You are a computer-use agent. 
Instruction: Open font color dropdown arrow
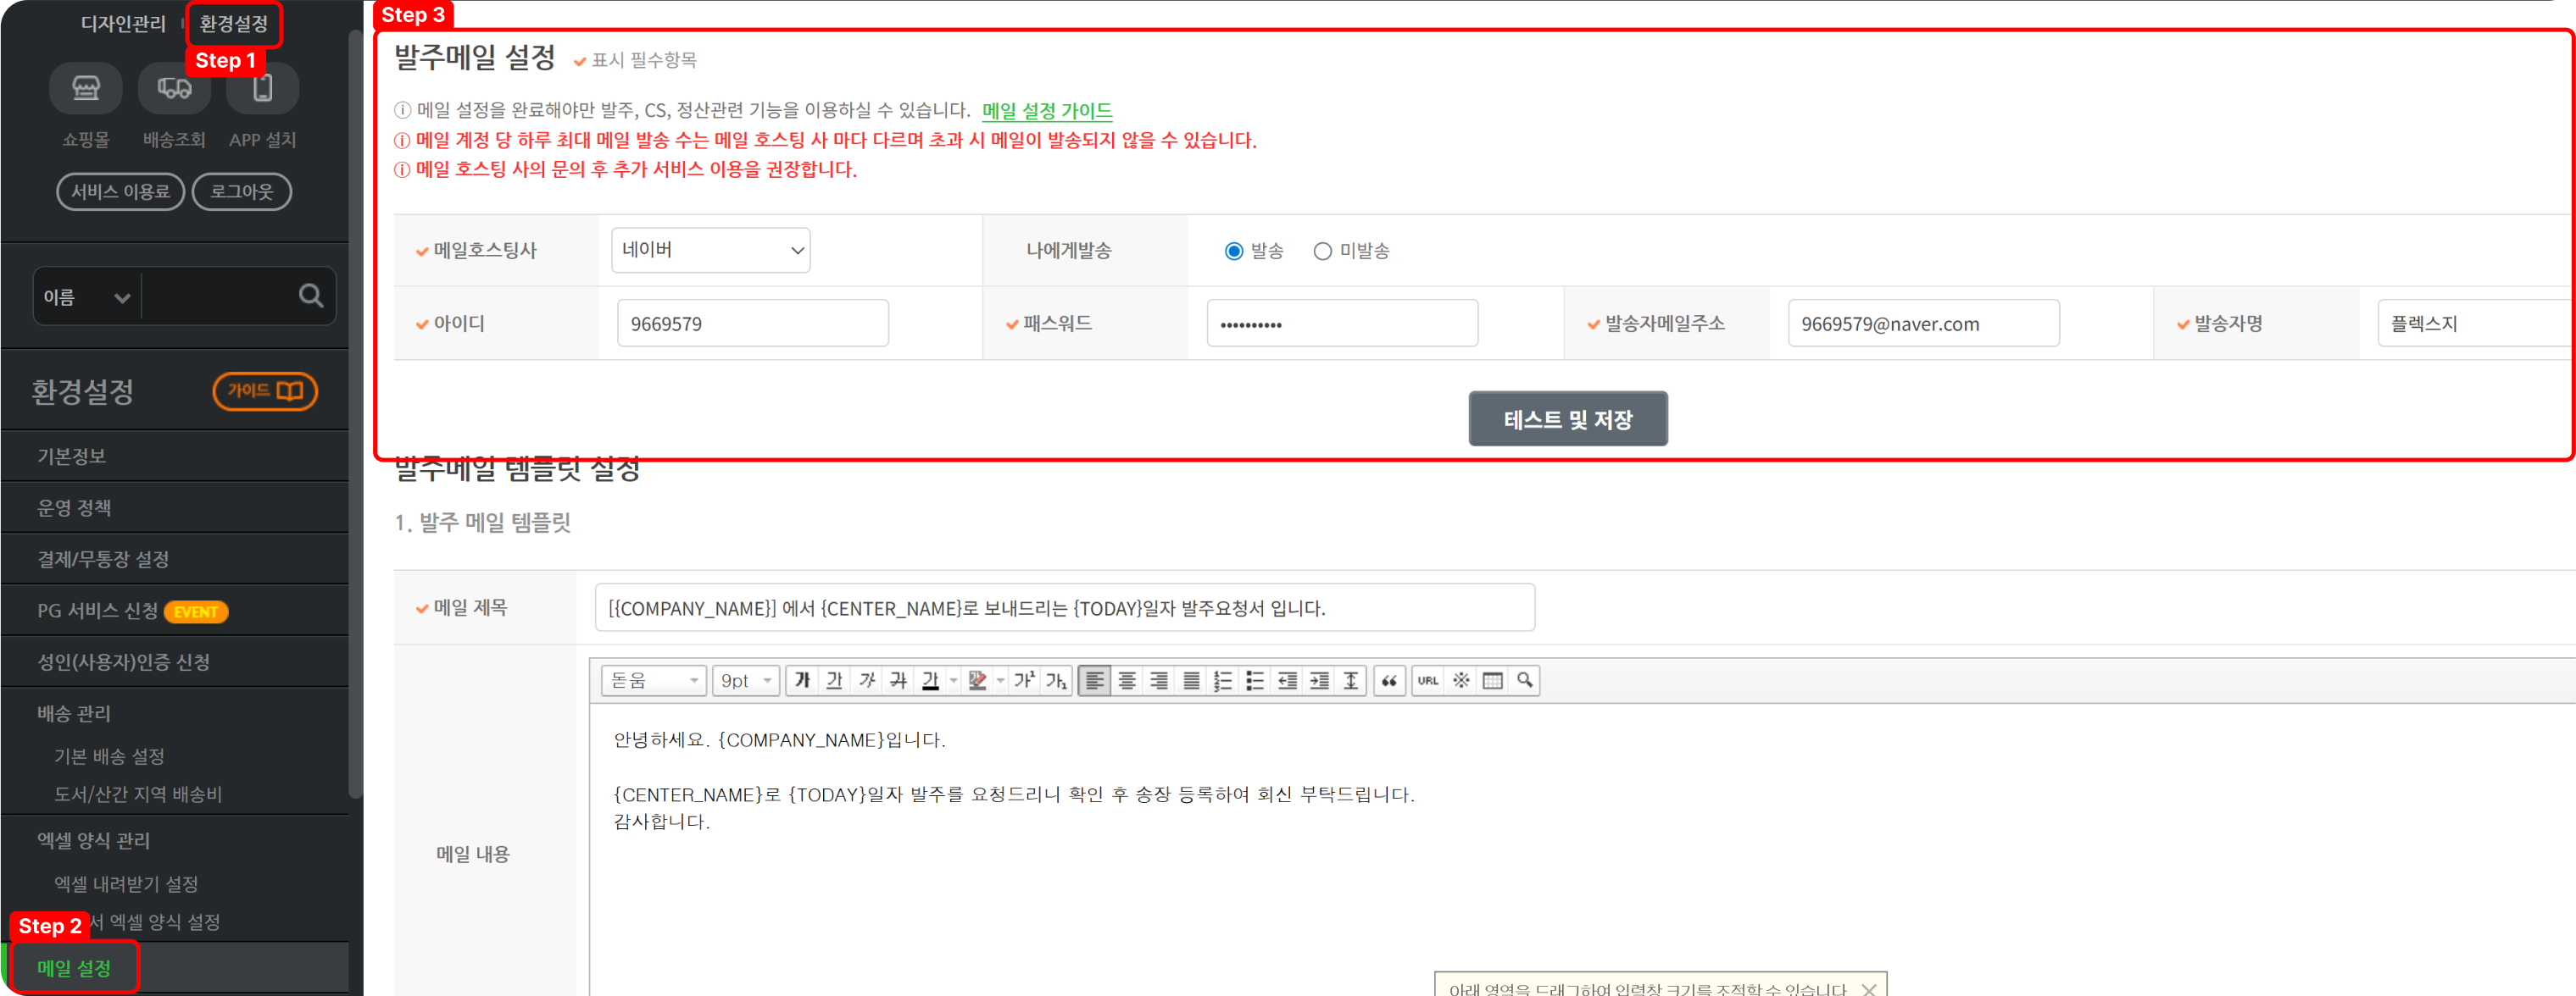pos(953,680)
